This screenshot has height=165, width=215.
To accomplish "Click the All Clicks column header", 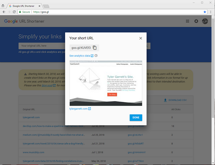I will [176, 109].
